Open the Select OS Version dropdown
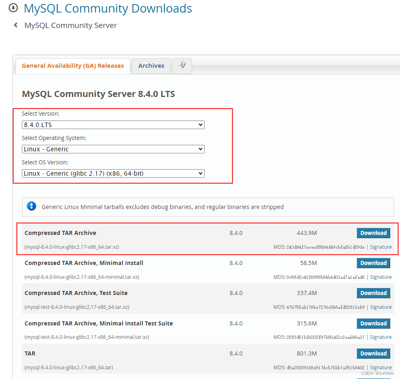The height and width of the screenshot is (379, 400). point(113,173)
